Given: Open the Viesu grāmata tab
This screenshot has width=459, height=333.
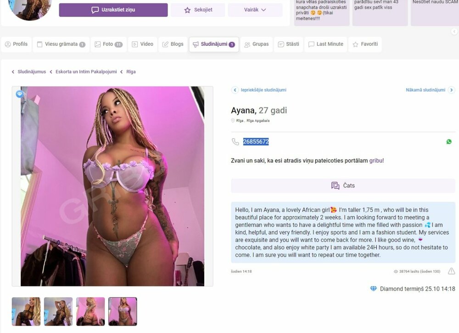Looking at the screenshot, I should [61, 44].
